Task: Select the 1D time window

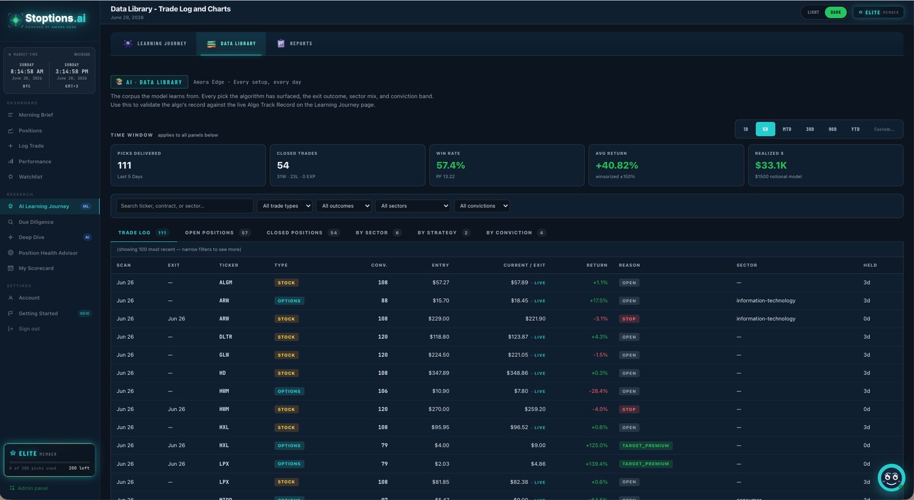Action: tap(746, 129)
